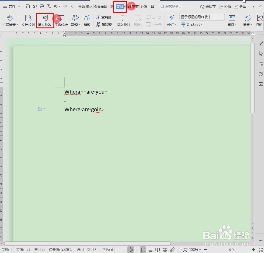Screen dimensions: 264x253
Task: Click 修订 track changes icon
Action: tap(171, 18)
